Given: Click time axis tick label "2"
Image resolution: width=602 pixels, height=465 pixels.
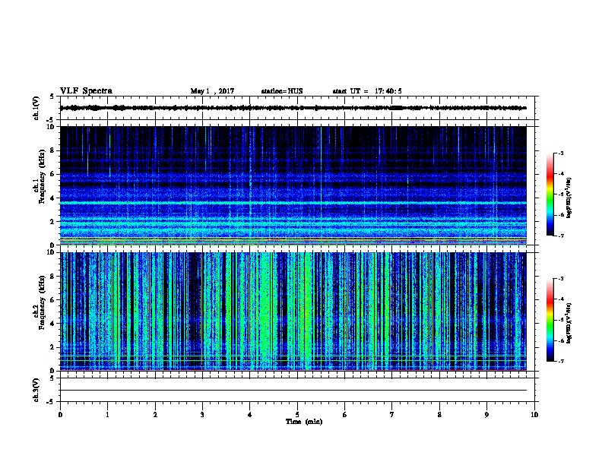Looking at the screenshot, I should click(x=155, y=415).
